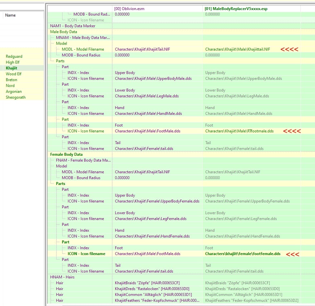Select High Elf in the race list
Screen dimensions: 315x306
pos(13,62)
